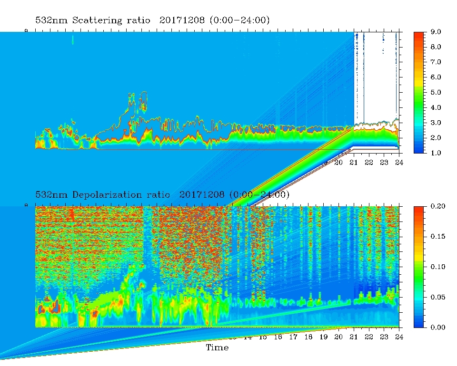The height and width of the screenshot is (366, 457).
Task: Click the 2.0 colorbar label
Action: (x=436, y=138)
